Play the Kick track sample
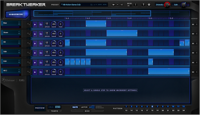Viewport: 200px width, 115px height. (x=35, y=62)
